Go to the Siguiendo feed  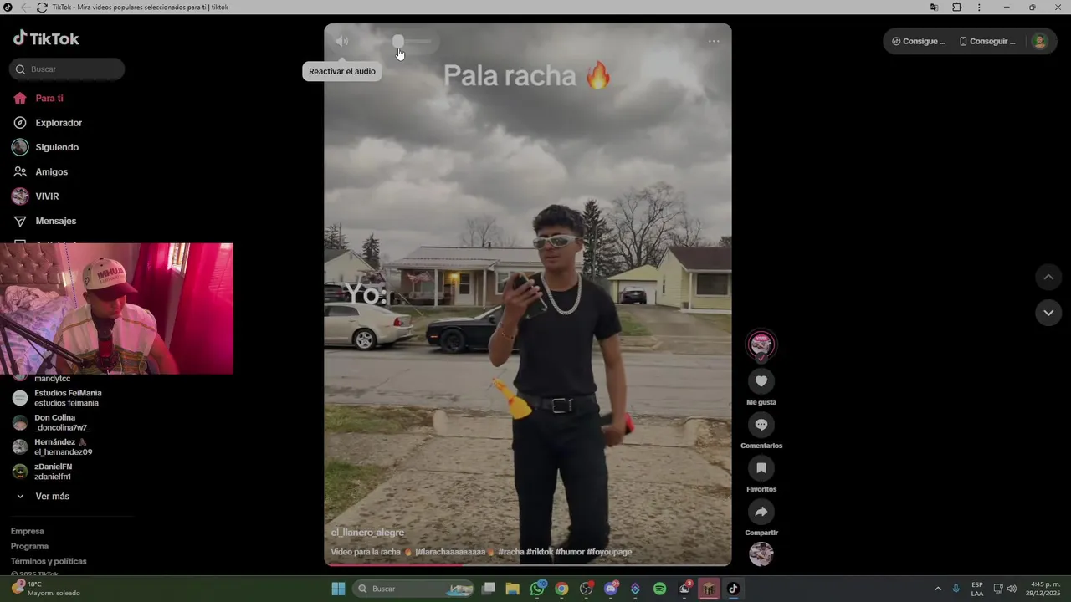[x=57, y=147]
